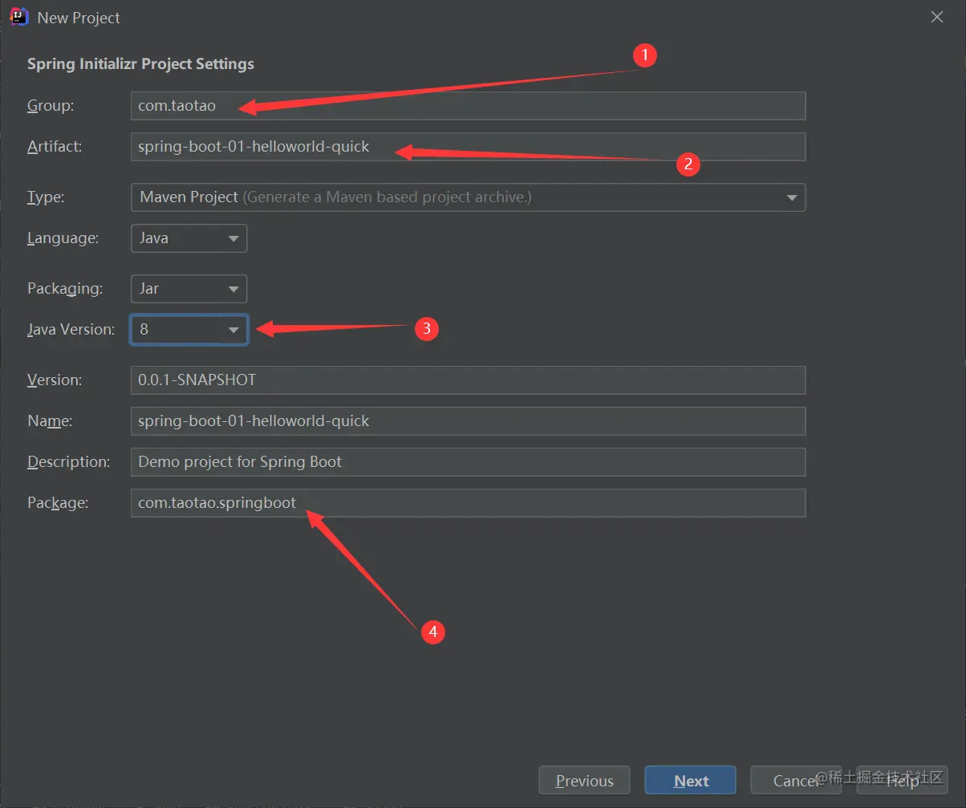
Task: Click the Package label
Action: tap(58, 503)
